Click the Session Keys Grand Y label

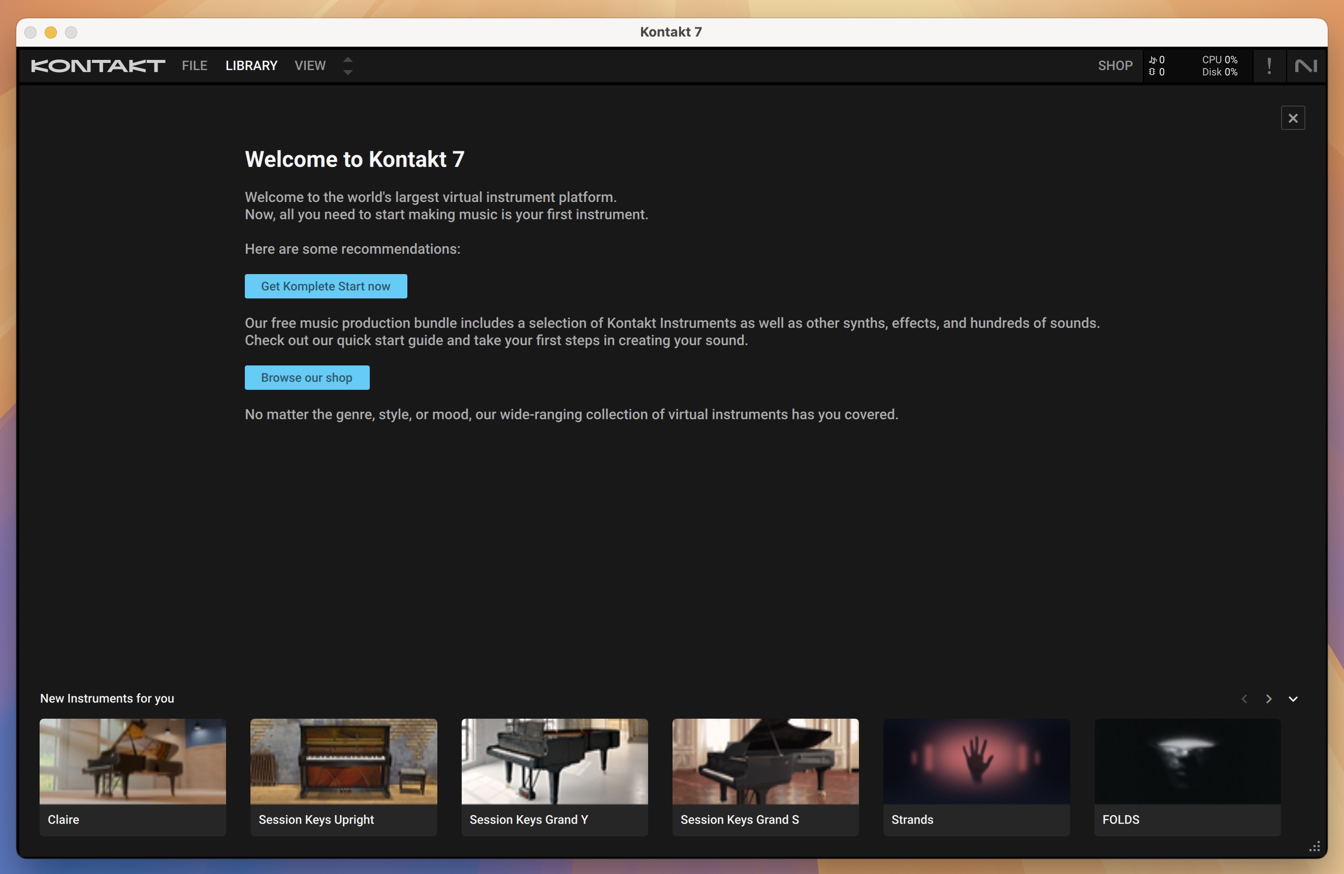[529, 819]
